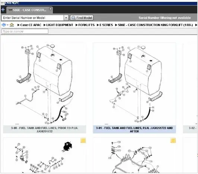The width and height of the screenshot is (198, 174).
Task: Open the serial number dropdown arrow
Action: point(66,18)
